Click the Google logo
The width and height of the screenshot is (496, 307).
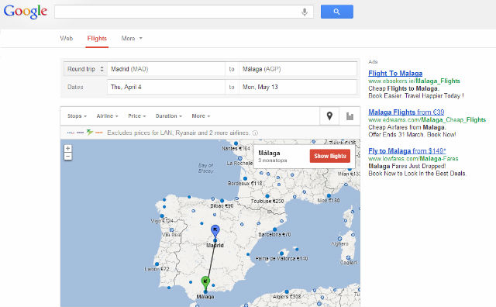click(x=26, y=12)
